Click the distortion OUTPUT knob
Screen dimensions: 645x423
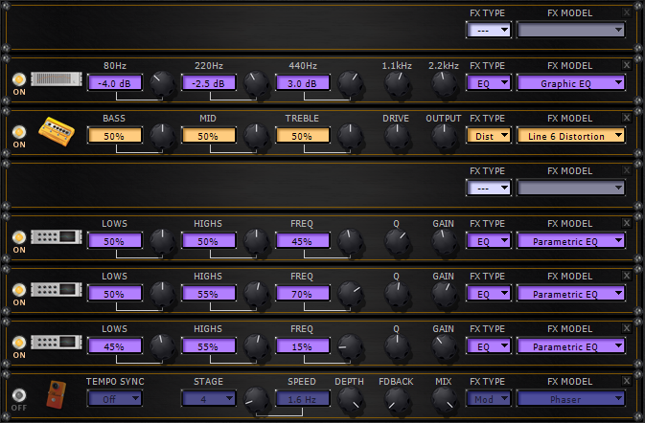tap(445, 136)
